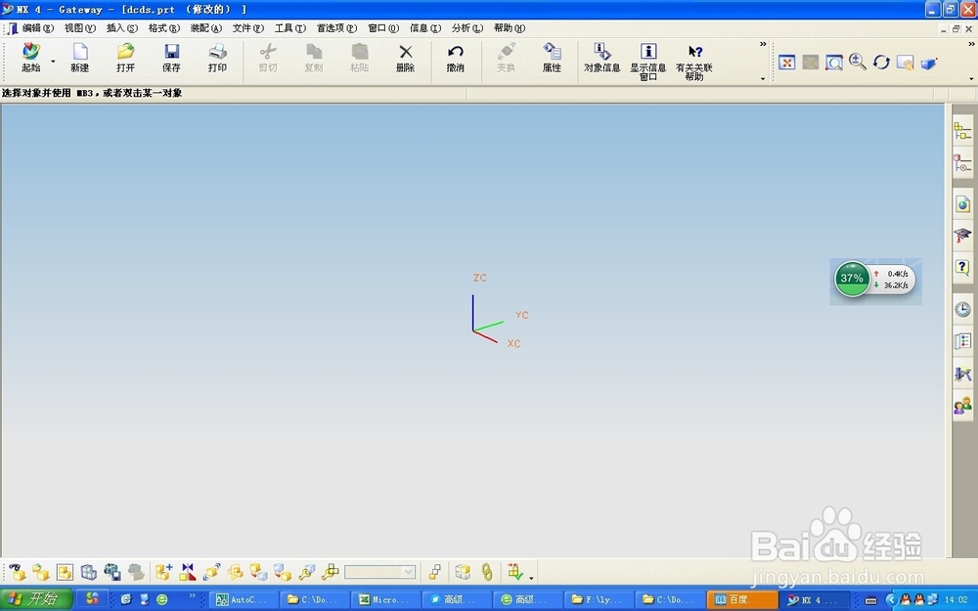
Task: Open the empty combo box in bottom toolbar
Action: [379, 572]
